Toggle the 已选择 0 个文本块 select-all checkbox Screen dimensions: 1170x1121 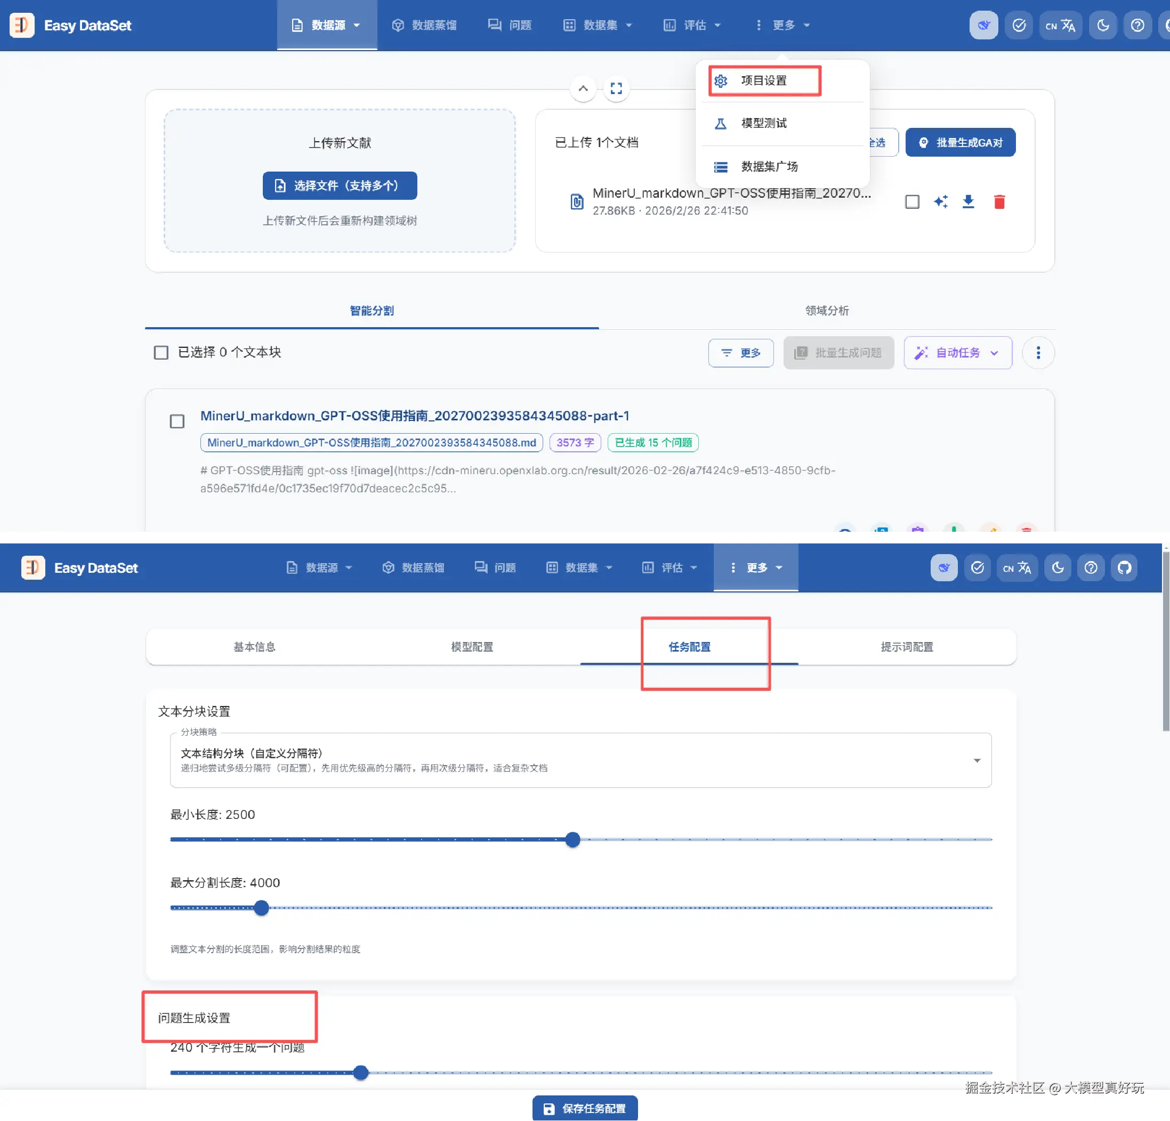click(161, 353)
